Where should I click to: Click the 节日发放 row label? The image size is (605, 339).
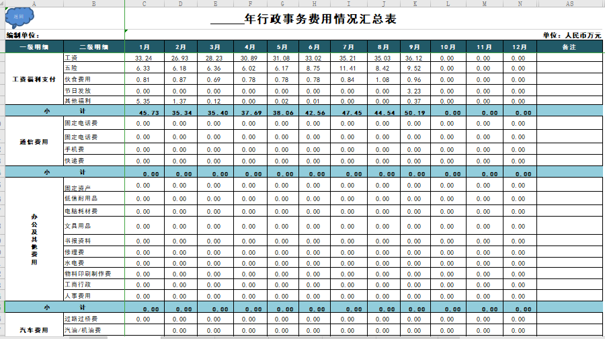[93, 91]
